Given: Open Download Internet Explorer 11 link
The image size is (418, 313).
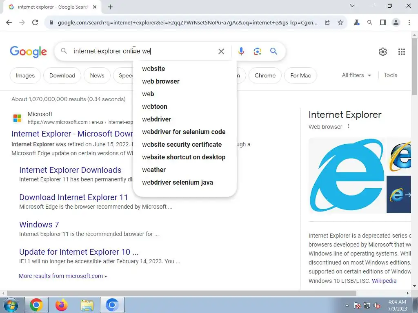Looking at the screenshot, I should click(x=73, y=197).
